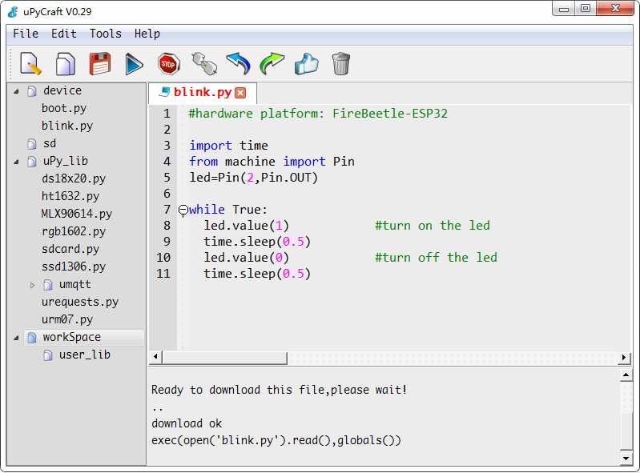Image resolution: width=640 pixels, height=473 pixels.
Task: Select ds18x20.py library file
Action: pyautogui.click(x=74, y=178)
